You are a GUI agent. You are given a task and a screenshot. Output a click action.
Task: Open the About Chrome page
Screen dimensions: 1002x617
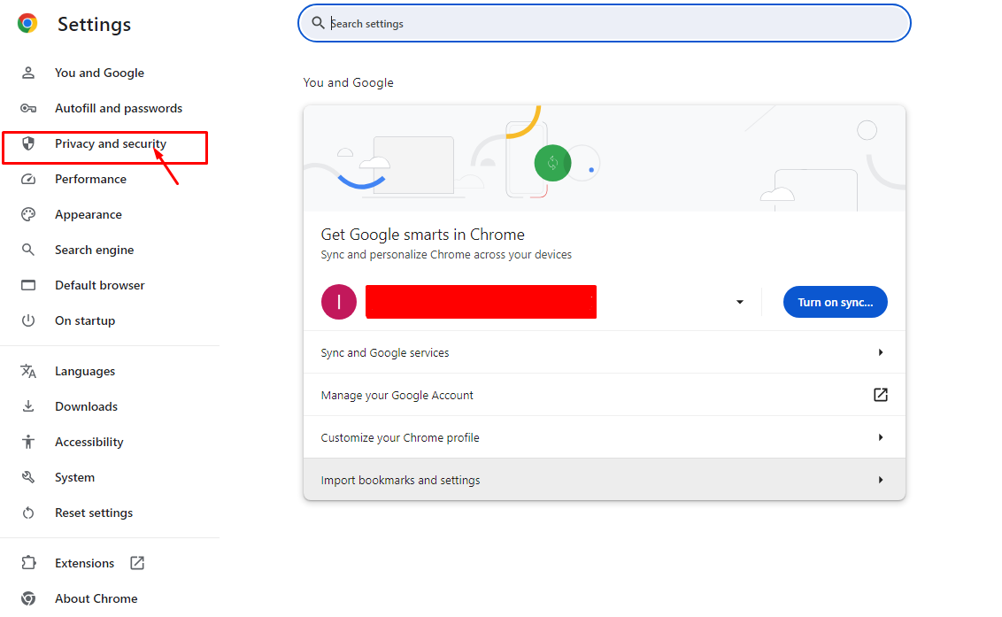point(96,598)
